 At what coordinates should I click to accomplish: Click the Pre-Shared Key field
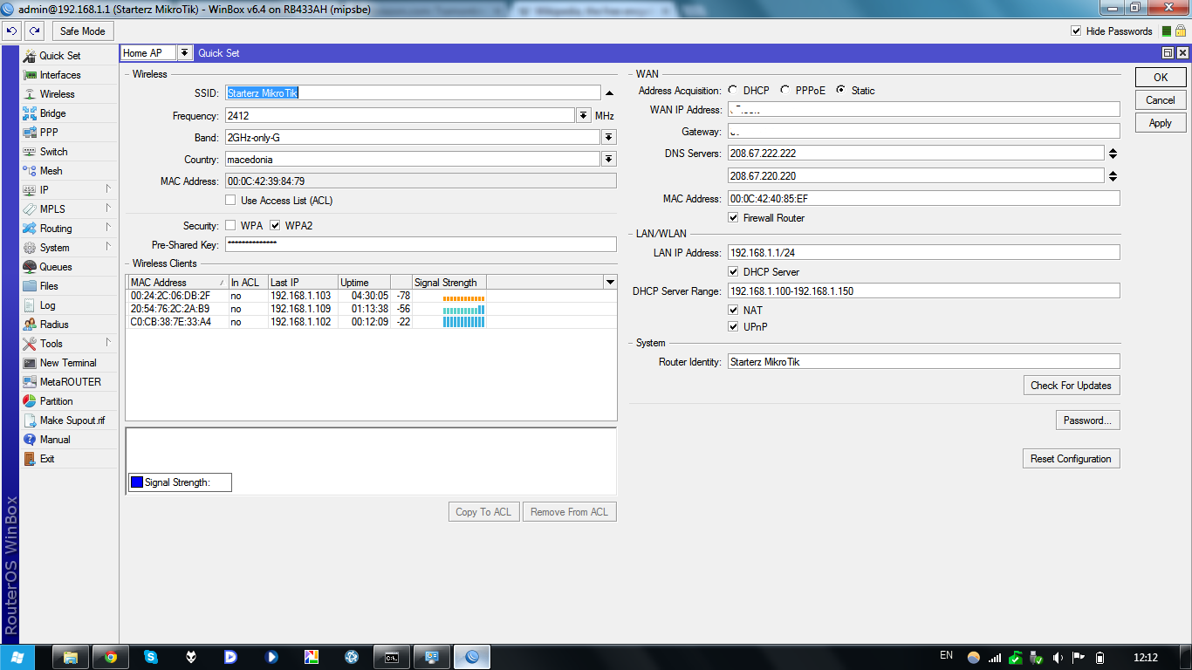421,245
